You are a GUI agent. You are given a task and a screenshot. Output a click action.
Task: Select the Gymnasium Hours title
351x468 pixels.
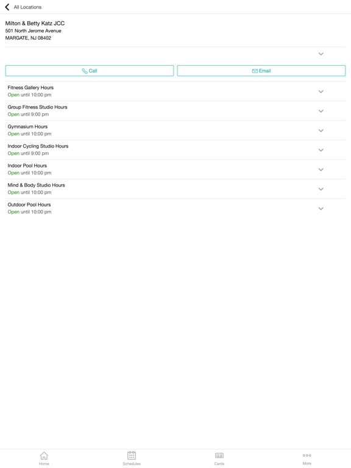pos(27,127)
